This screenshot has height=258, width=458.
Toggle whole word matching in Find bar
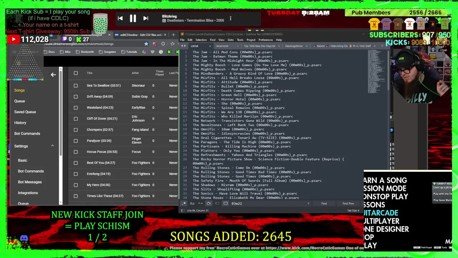coord(200,204)
